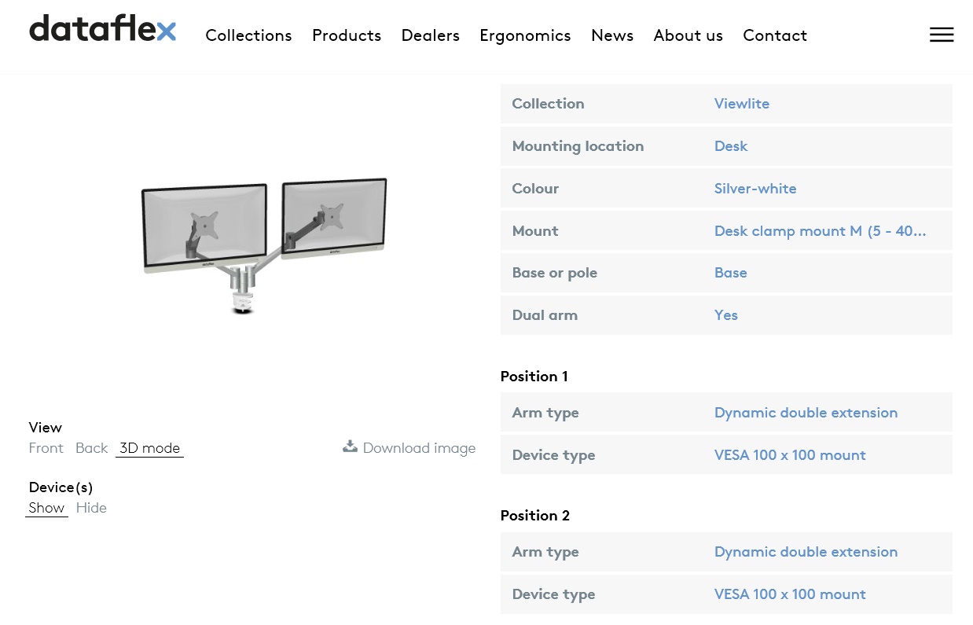The image size is (973, 625).
Task: Open the Collections menu
Action: pyautogui.click(x=248, y=35)
